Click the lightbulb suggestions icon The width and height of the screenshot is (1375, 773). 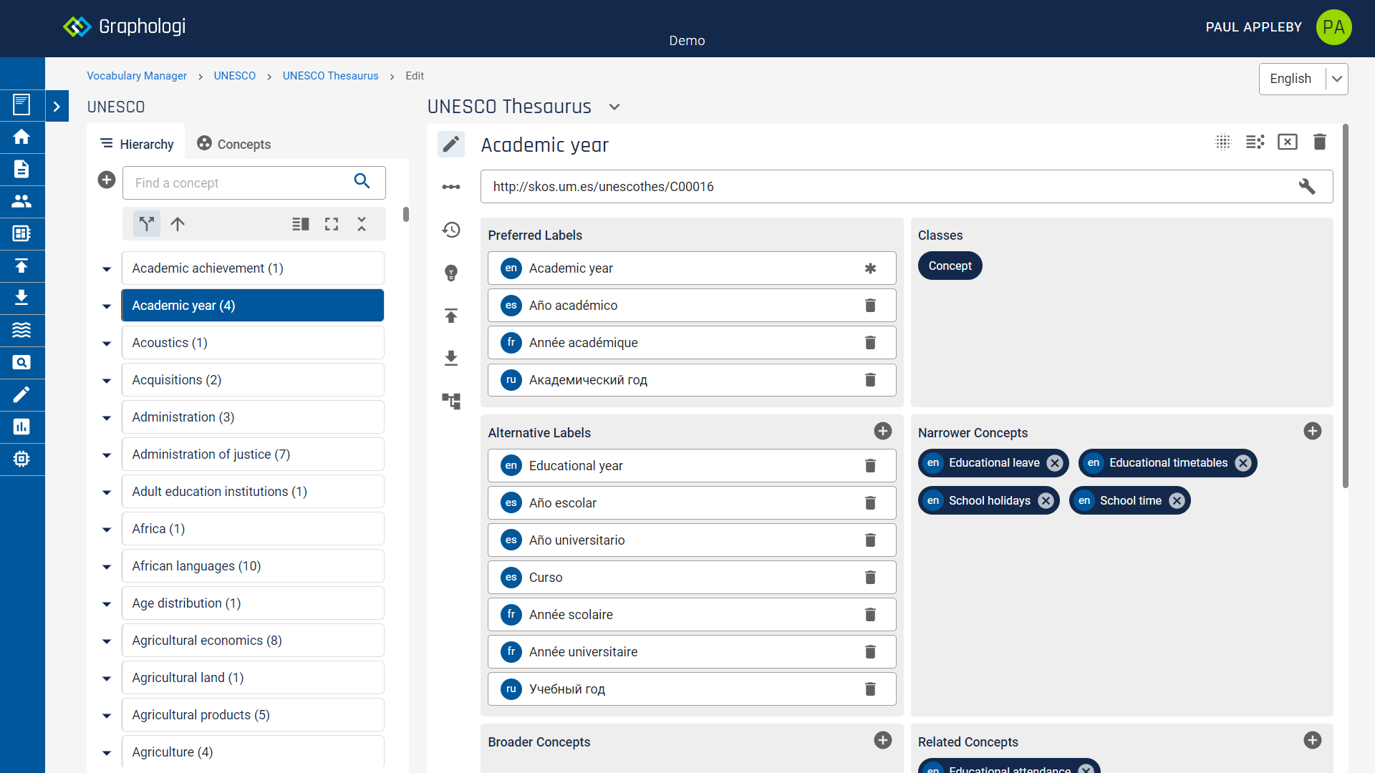point(451,273)
